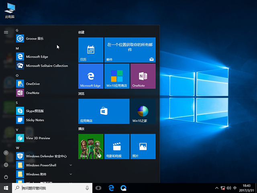
Task: Open Settings via the gear icon
Action: (6, 165)
